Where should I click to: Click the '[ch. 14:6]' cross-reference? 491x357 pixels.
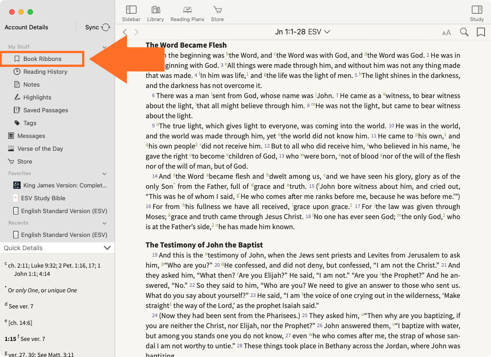[x=18, y=323]
